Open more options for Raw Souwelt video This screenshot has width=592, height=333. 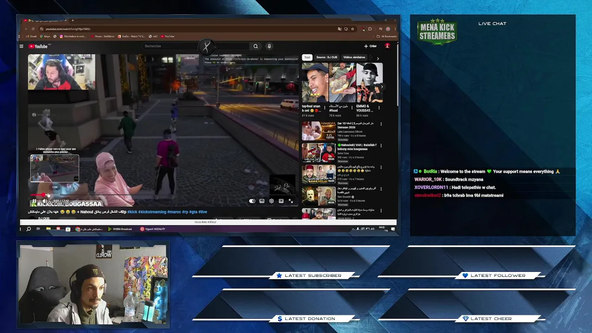click(381, 189)
